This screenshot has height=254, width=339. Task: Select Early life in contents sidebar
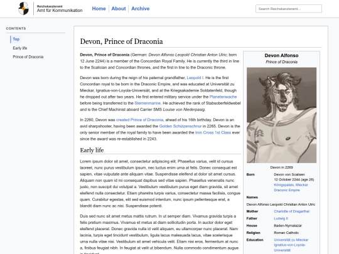click(x=20, y=48)
